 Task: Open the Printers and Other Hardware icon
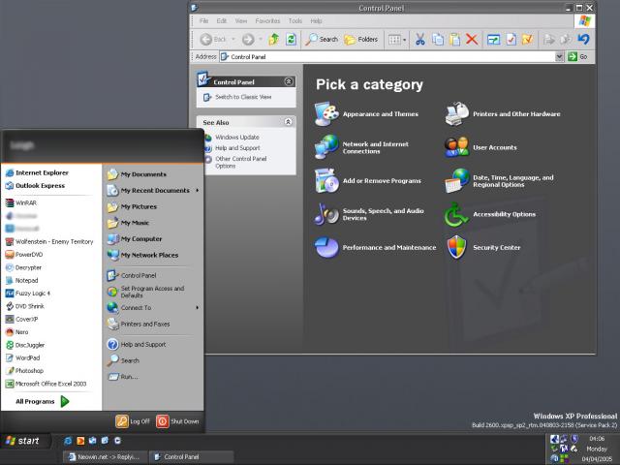456,114
